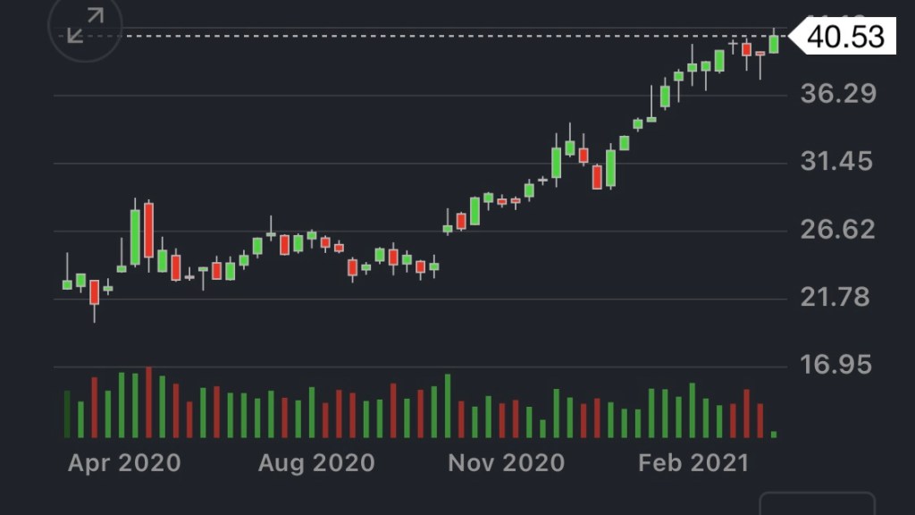Screen dimensions: 915x515
Task: Click the tiny last green volume bar
Action: pyautogui.click(x=774, y=435)
